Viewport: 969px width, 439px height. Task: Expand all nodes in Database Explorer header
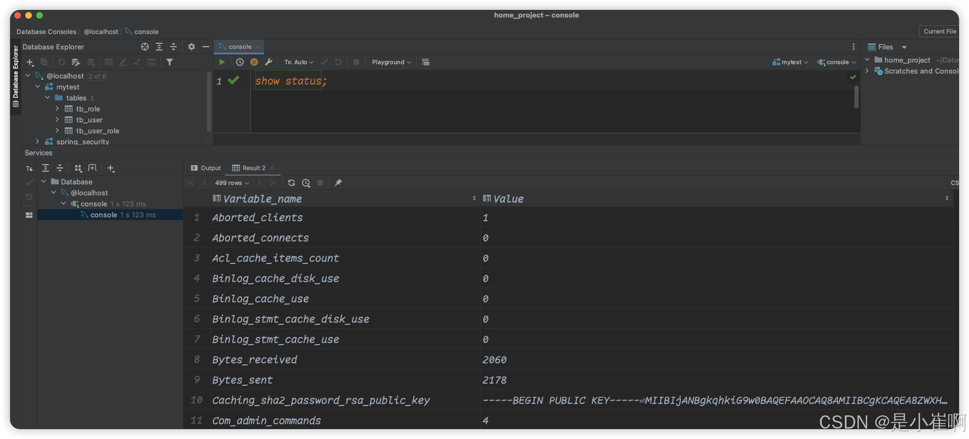(x=159, y=47)
